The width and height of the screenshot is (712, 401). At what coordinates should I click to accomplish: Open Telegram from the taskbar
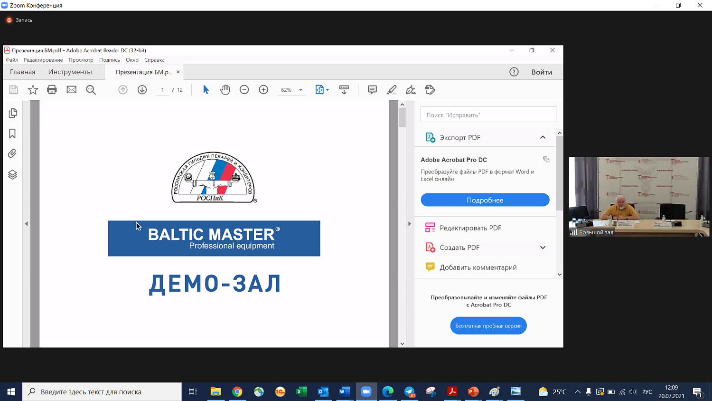tap(410, 392)
